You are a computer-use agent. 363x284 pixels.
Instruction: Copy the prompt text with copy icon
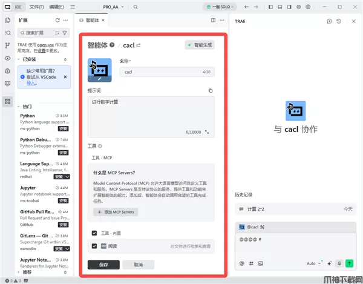(210, 91)
